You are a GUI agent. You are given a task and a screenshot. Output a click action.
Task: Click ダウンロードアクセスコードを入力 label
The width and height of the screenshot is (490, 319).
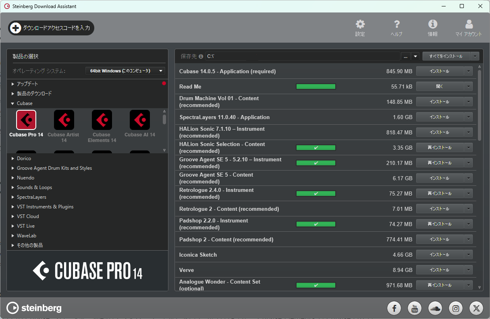56,28
